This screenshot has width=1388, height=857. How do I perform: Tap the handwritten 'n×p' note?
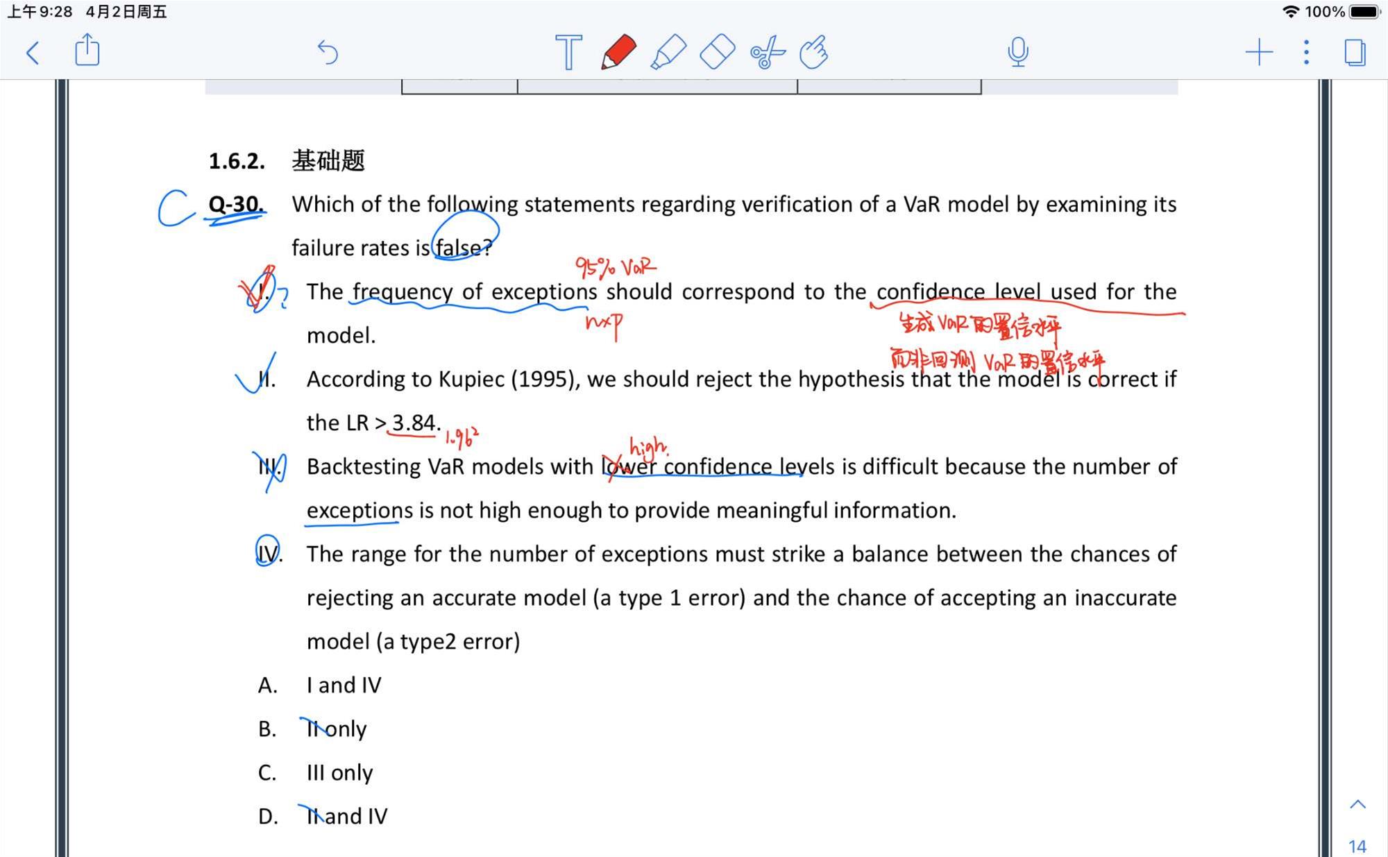click(604, 325)
